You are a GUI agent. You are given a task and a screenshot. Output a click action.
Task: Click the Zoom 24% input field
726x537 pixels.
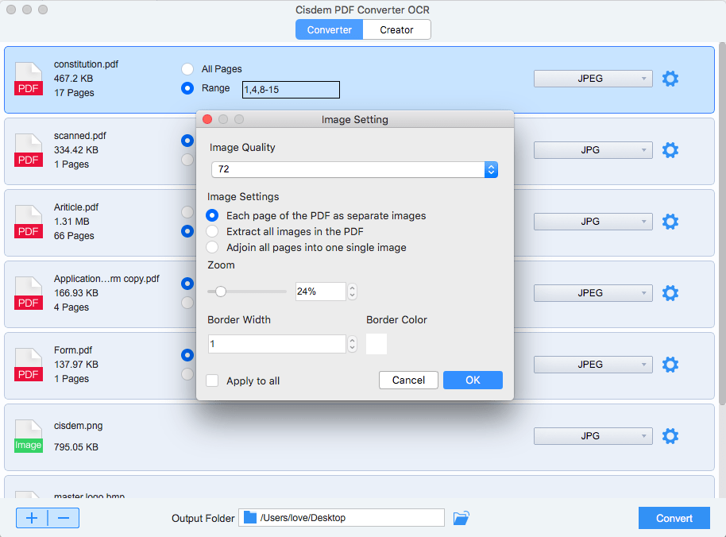320,292
